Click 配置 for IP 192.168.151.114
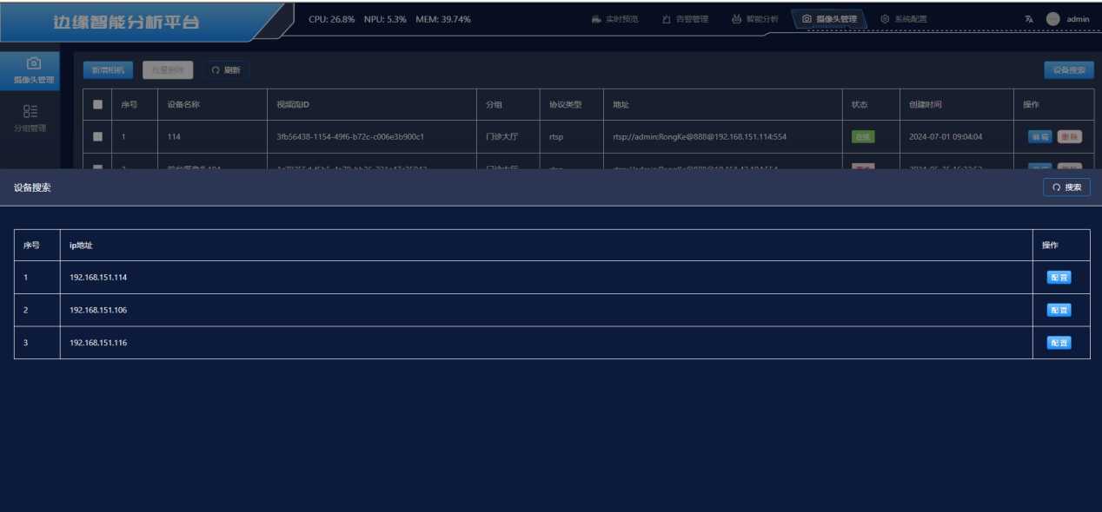 (1059, 278)
